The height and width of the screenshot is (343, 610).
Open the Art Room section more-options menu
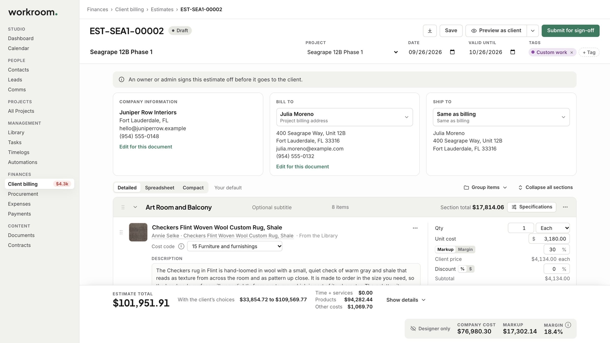[565, 207]
